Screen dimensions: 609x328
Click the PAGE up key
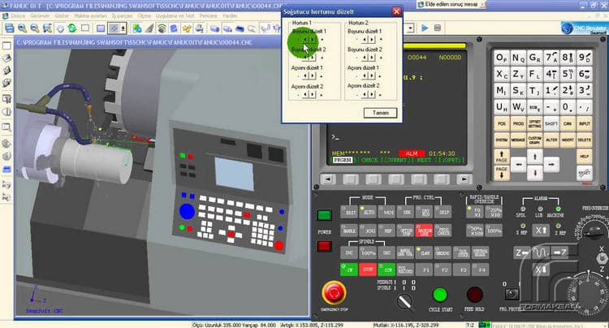click(x=502, y=157)
